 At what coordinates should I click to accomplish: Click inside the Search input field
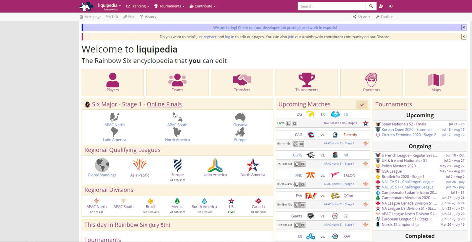[331, 6]
